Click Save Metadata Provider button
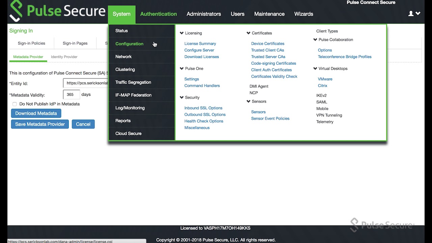 tap(40, 124)
